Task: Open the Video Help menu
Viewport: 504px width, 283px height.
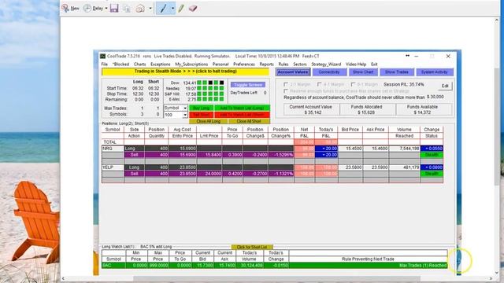Action: [x=356, y=64]
